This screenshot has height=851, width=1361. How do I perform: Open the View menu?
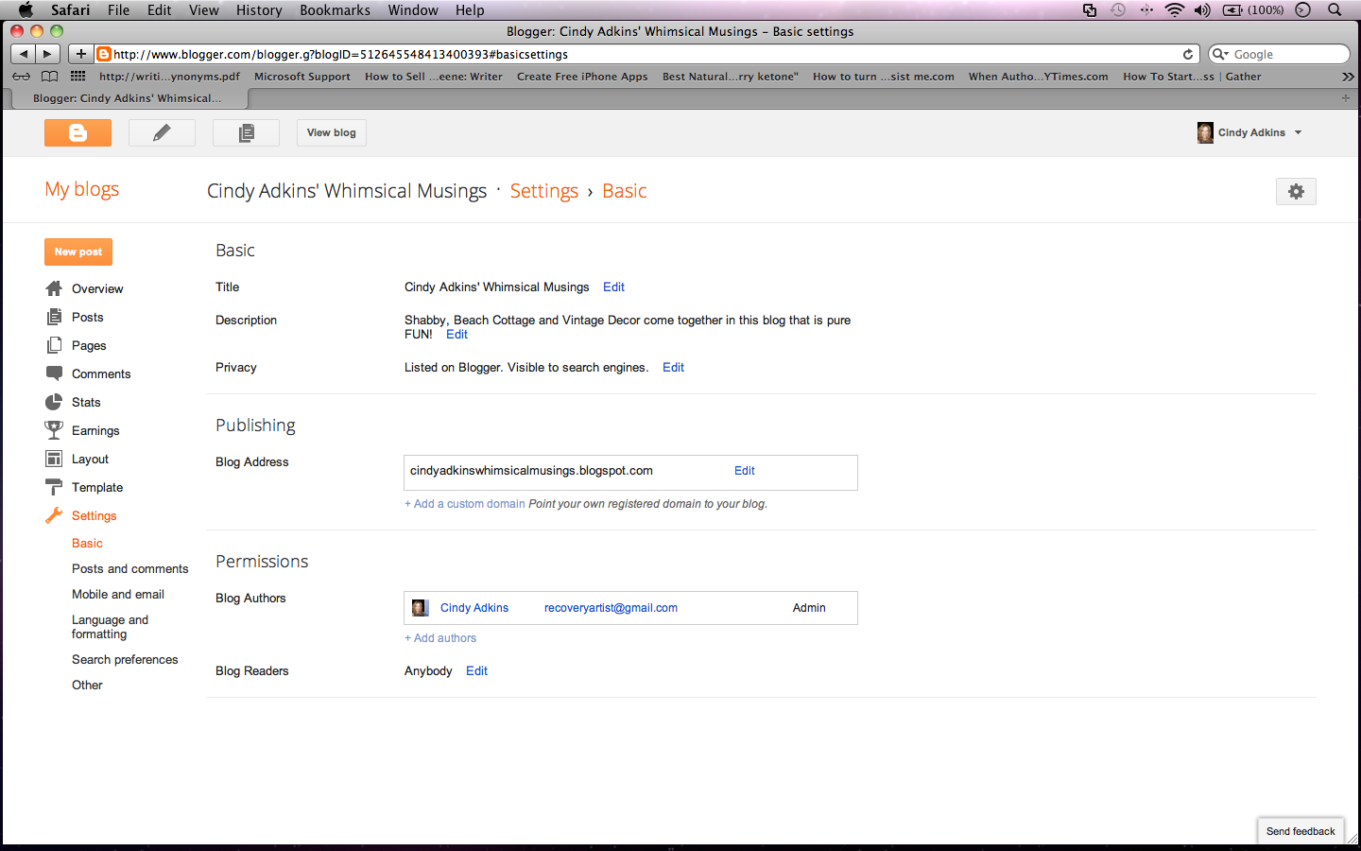(203, 9)
